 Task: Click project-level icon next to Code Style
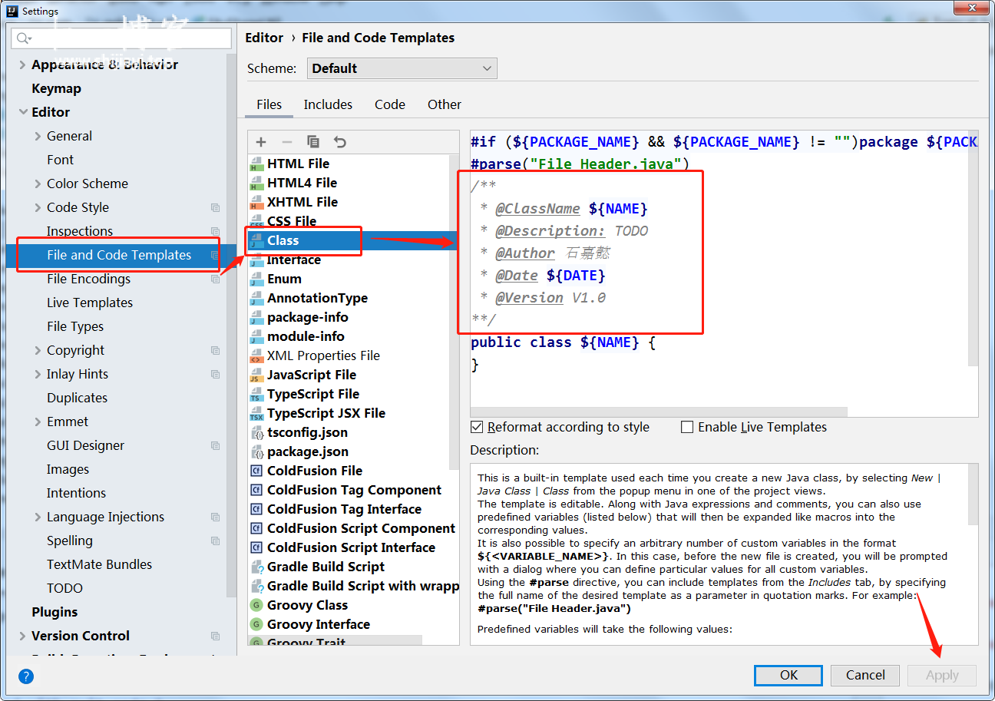(215, 207)
